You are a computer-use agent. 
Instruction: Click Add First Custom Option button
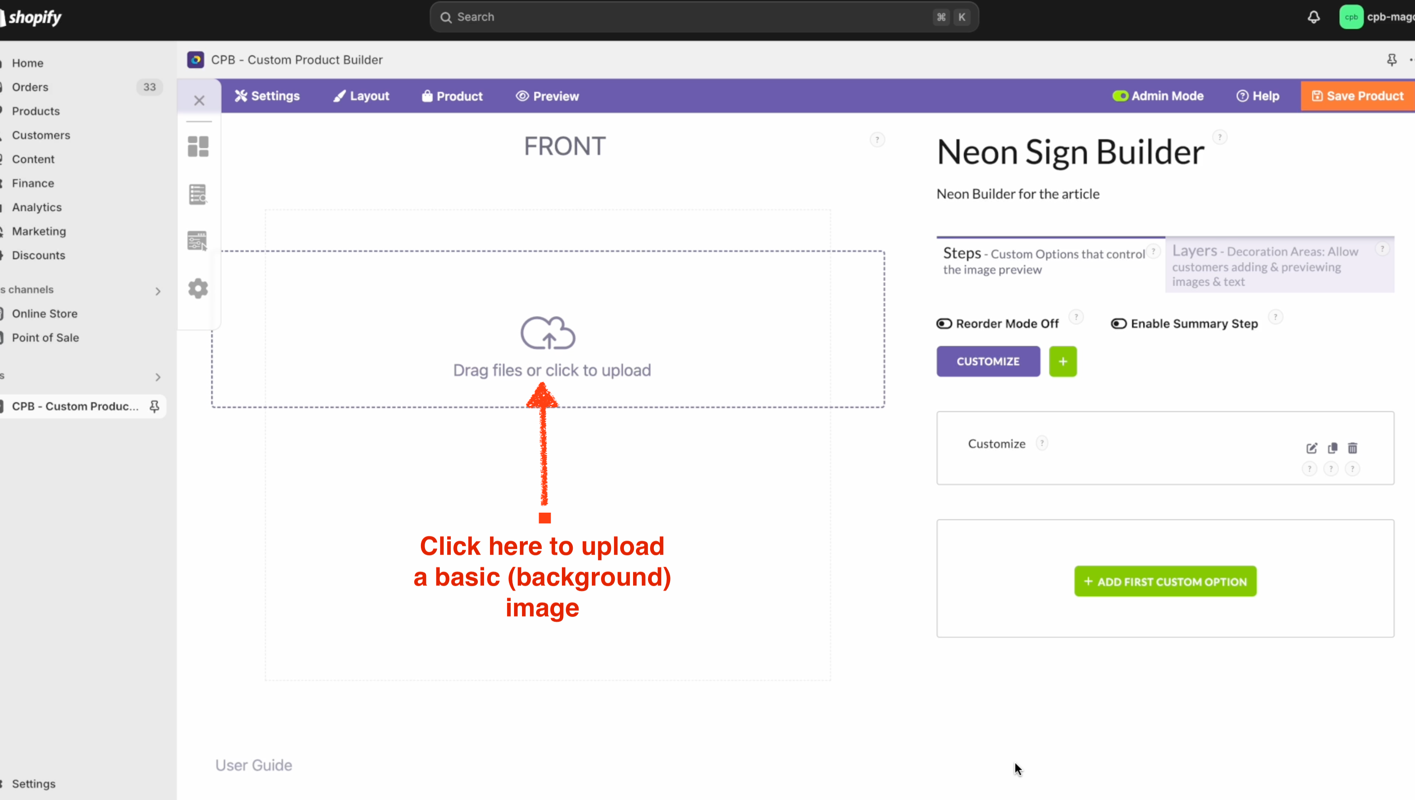1165,581
